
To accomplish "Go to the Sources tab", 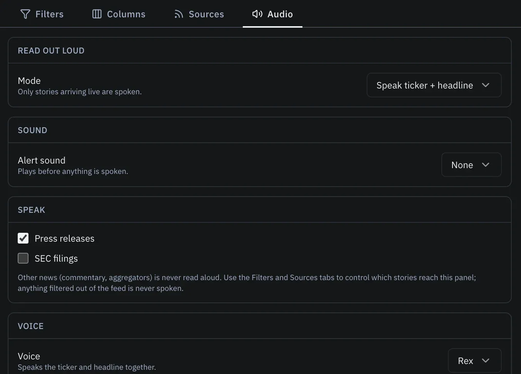I will (x=199, y=14).
